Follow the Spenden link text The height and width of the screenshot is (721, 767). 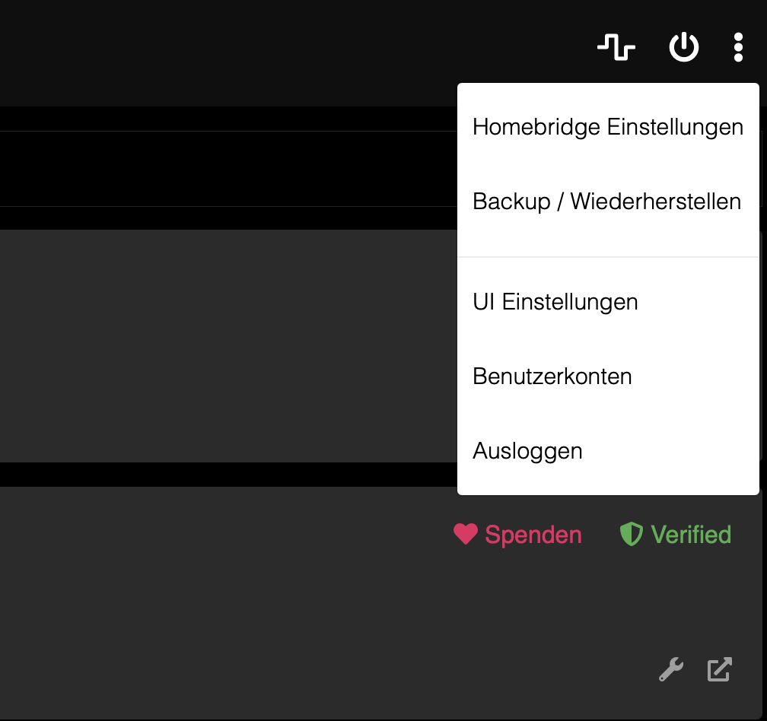[x=533, y=535]
